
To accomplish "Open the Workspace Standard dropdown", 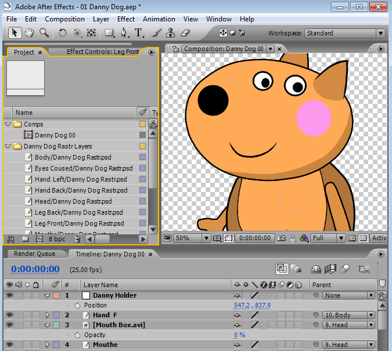I will 344,33.
